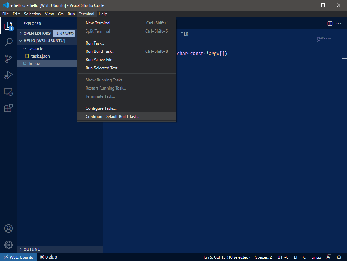Open the Manage gear icon
Image resolution: width=347 pixels, height=261 pixels.
coord(8,245)
